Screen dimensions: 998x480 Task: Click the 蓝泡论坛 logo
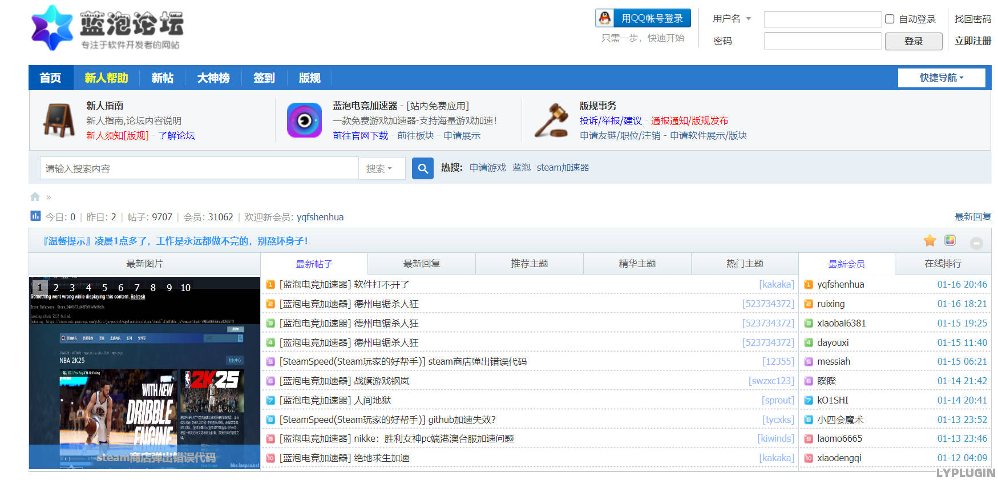coord(107,28)
